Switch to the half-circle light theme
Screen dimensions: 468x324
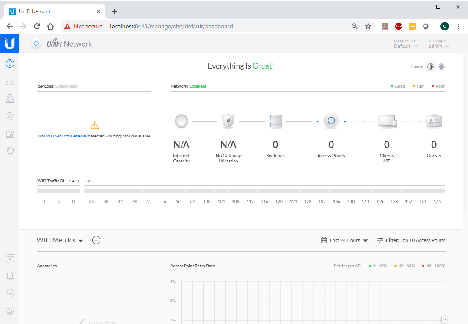(430, 66)
